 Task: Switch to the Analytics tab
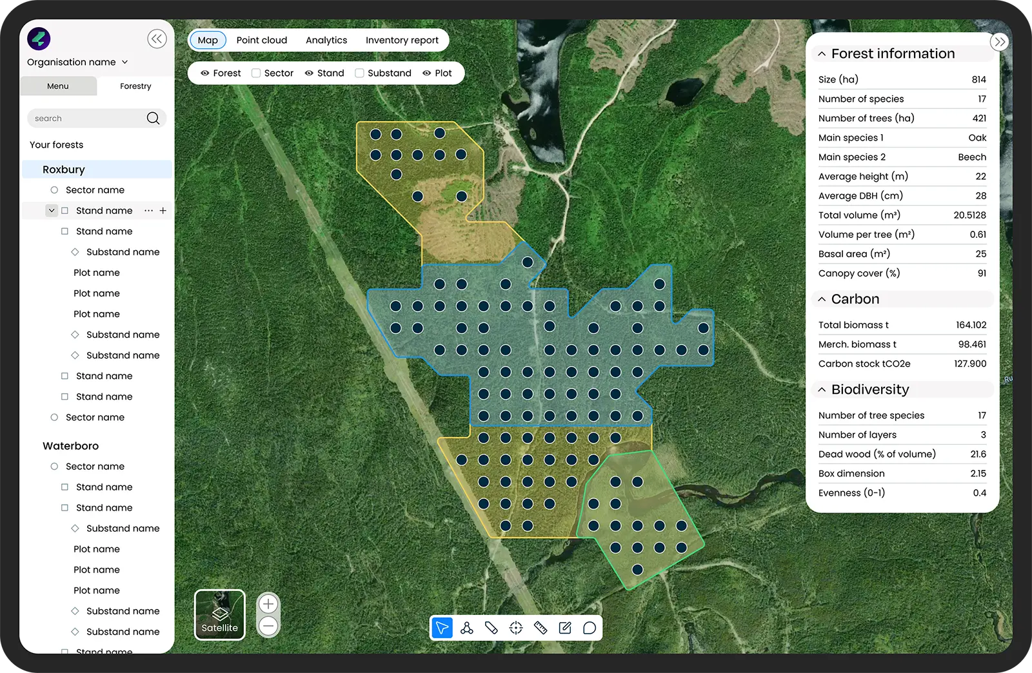pyautogui.click(x=326, y=40)
